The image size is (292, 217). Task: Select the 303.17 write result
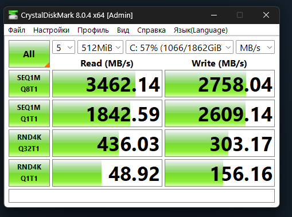(x=220, y=143)
